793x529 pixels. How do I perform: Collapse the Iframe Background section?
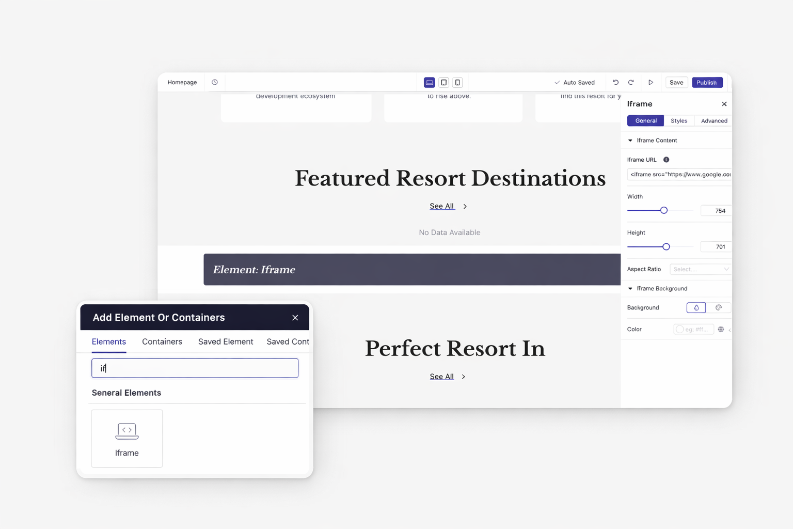tap(630, 289)
